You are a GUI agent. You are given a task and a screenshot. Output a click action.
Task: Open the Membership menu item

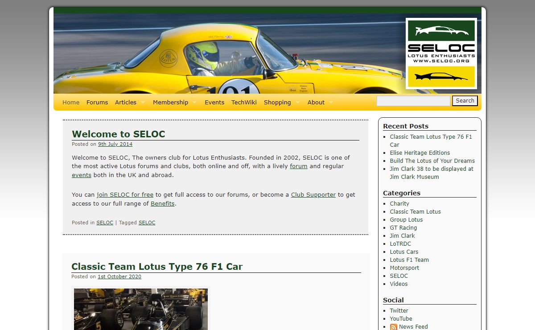click(170, 102)
